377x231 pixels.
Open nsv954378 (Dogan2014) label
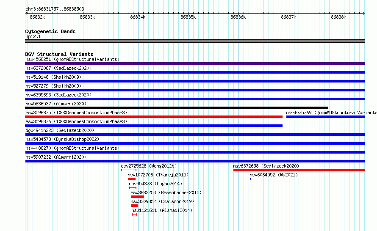pos(155,184)
